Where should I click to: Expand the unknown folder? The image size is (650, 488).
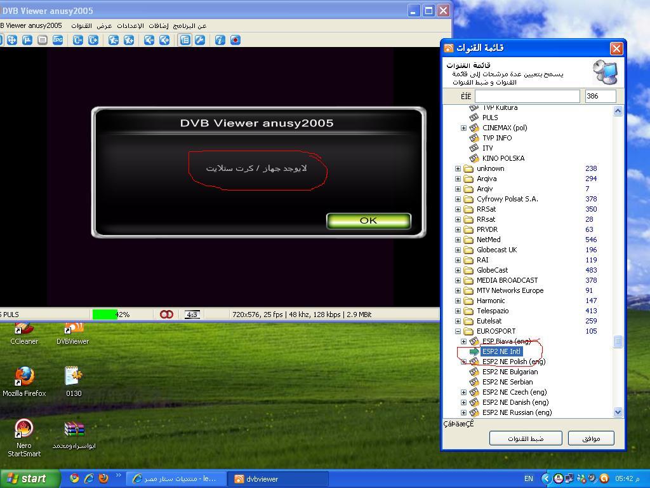point(458,168)
